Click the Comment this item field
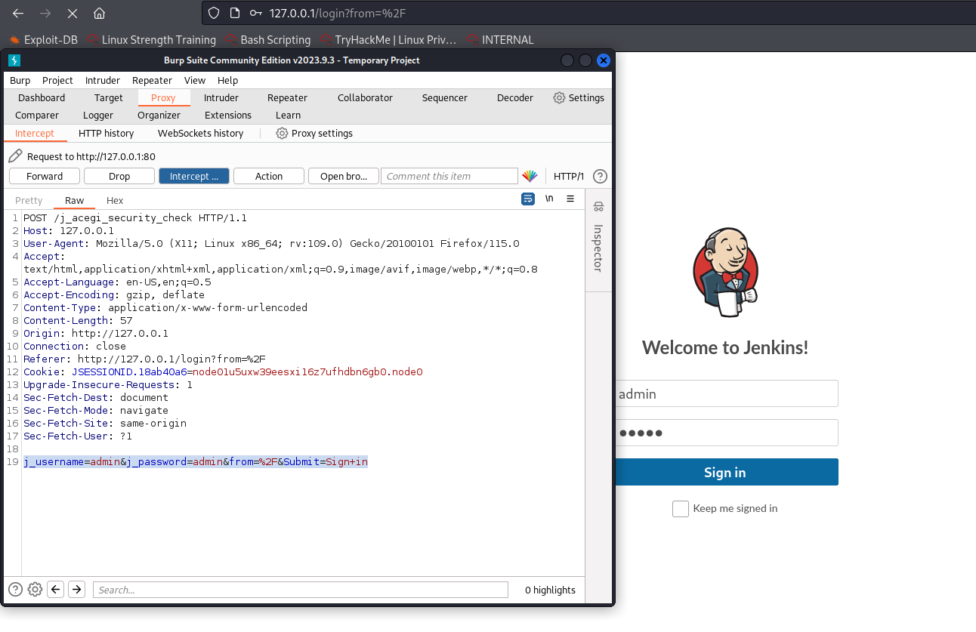This screenshot has width=976, height=632. click(449, 176)
